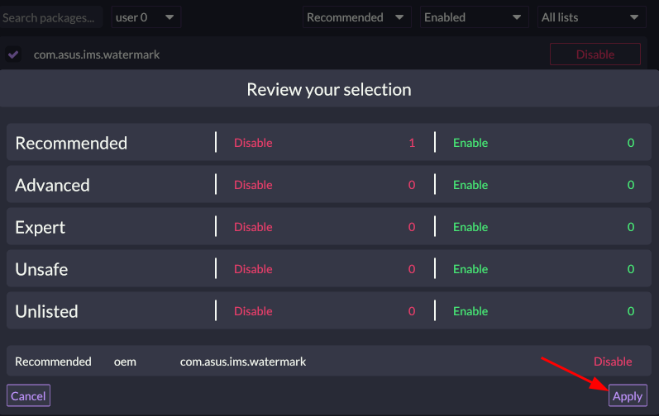This screenshot has height=416, width=659.
Task: Toggle the com.asus.ims.watermark checkbox
Action: 13,54
